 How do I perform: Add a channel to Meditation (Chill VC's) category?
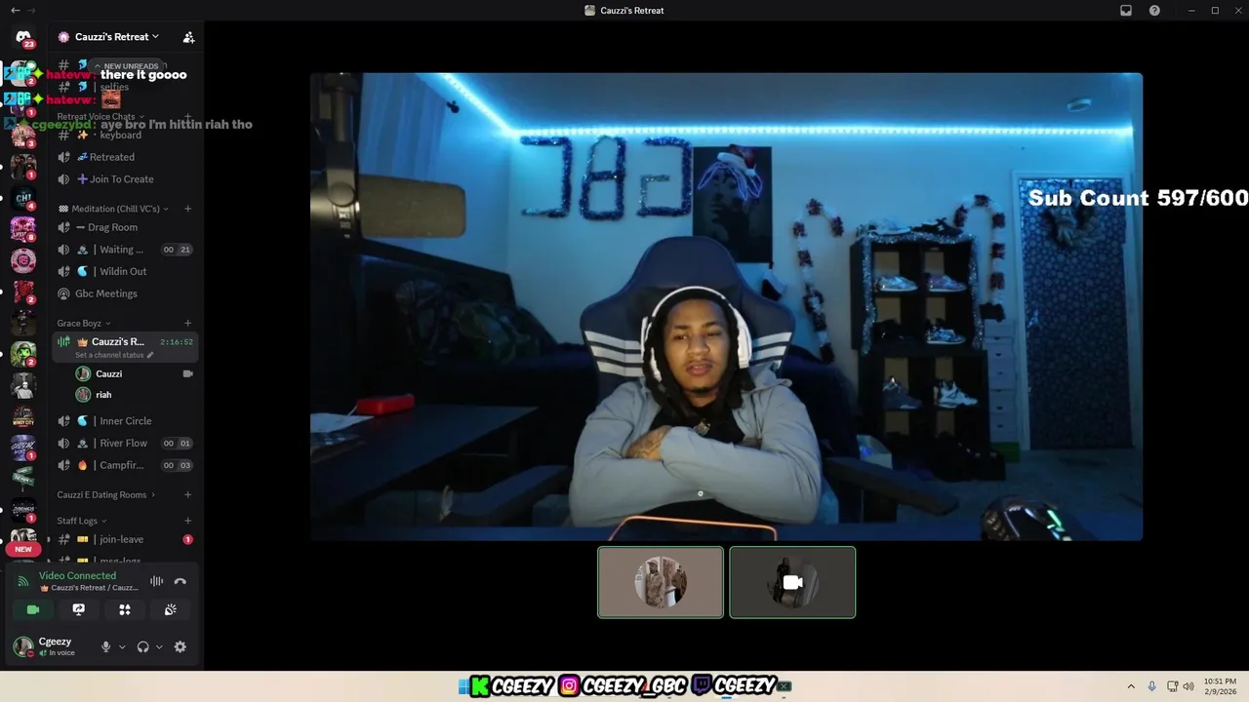tap(188, 209)
